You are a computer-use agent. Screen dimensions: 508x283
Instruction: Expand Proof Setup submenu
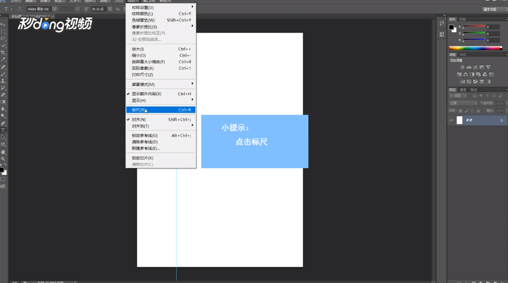pyautogui.click(x=161, y=8)
